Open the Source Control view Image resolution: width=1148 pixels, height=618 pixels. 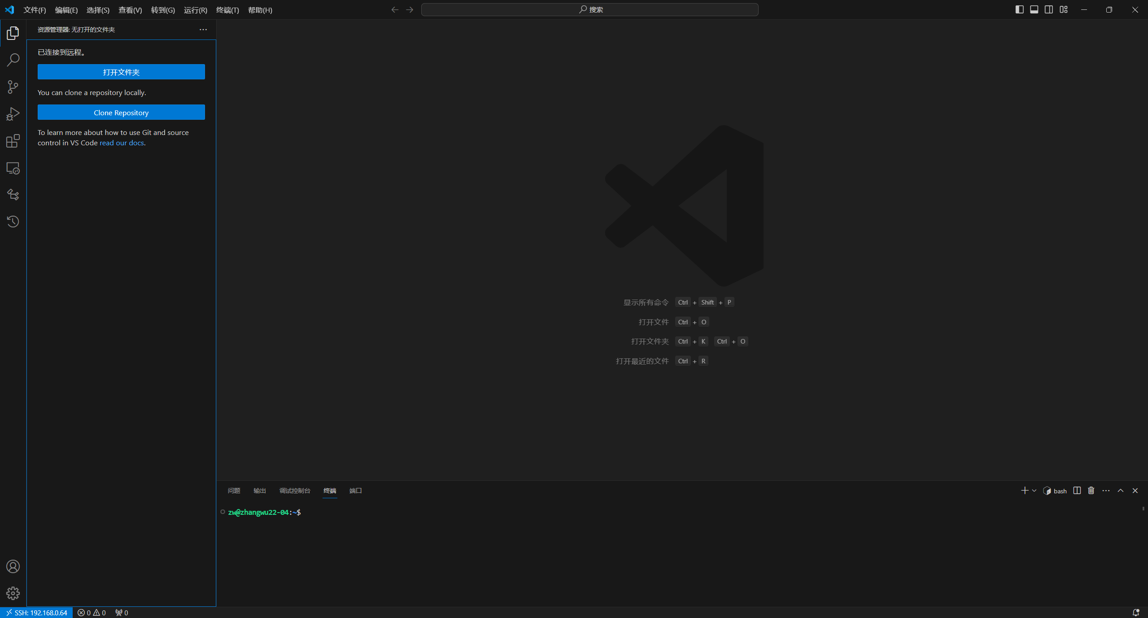13,87
